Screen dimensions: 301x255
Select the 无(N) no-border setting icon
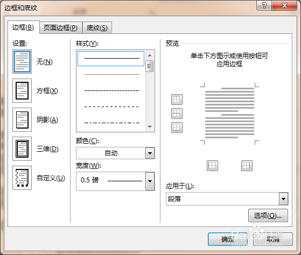pos(22,62)
